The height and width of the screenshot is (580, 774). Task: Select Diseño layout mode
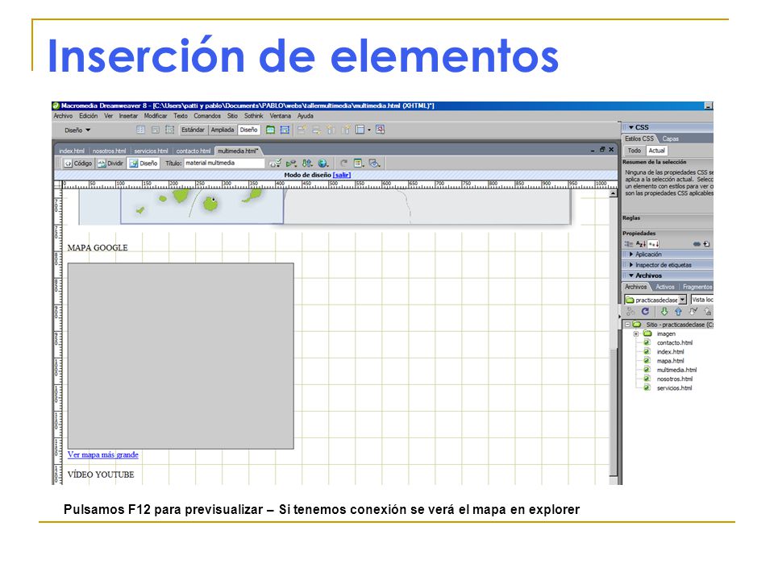tap(249, 130)
